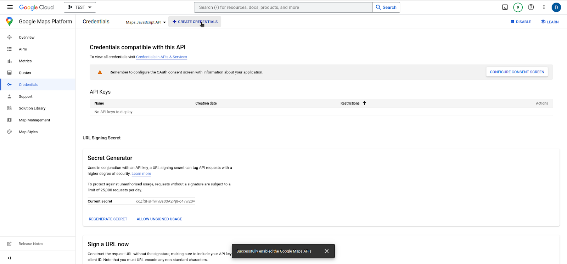This screenshot has height=264, width=567.
Task: Click DISABLE API button
Action: (521, 22)
